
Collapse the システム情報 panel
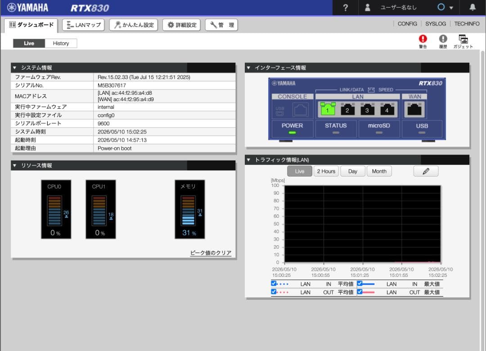click(x=14, y=67)
